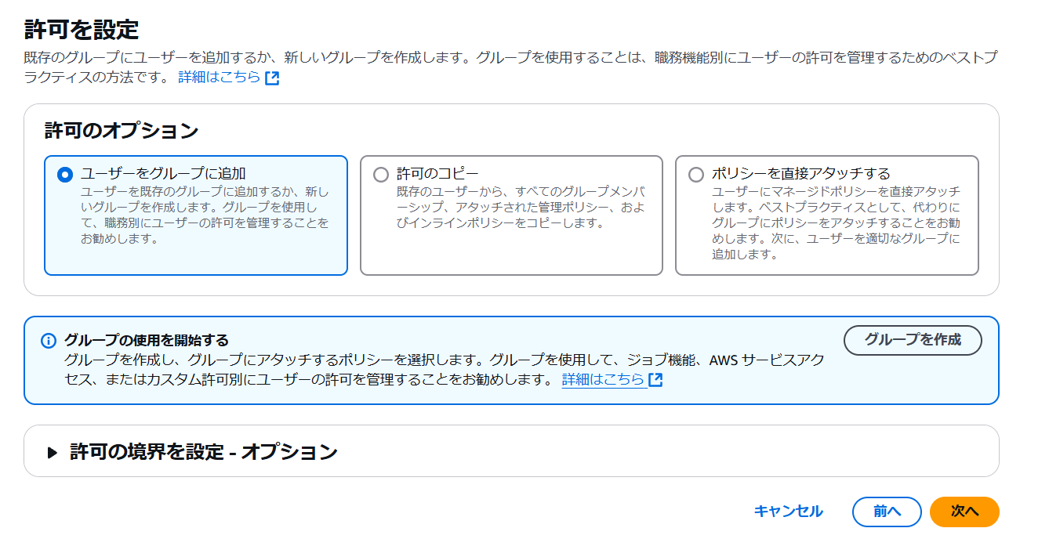Click the 許可のコピー option card description
The width and height of the screenshot is (1049, 557).
tap(519, 207)
